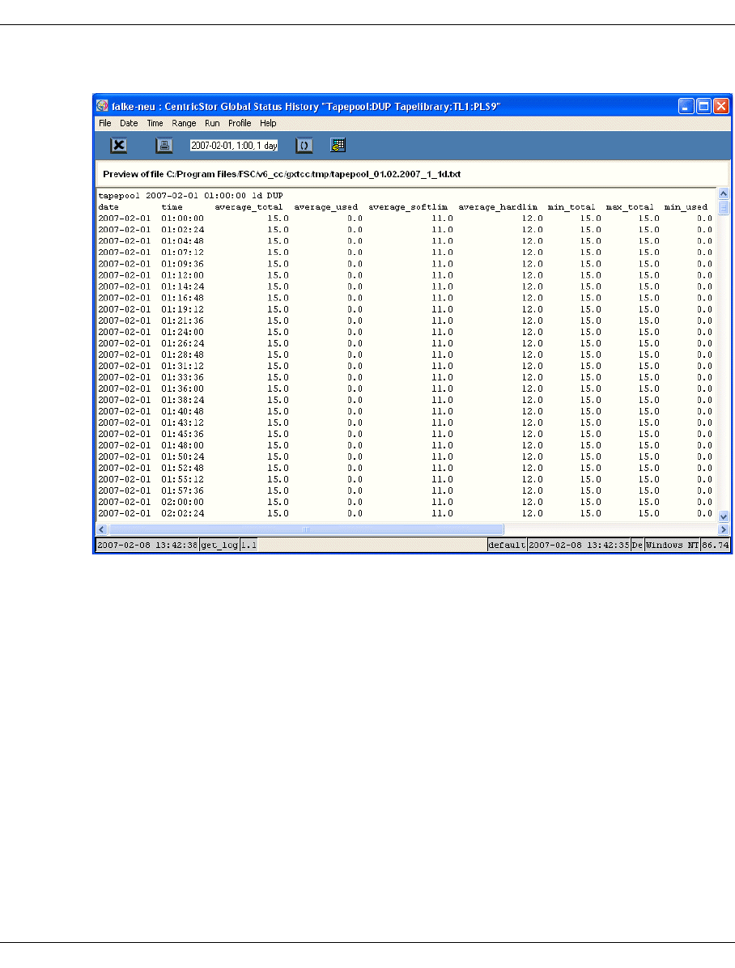Click the time entry 02:00:00
735x968 pixels.
tap(182, 502)
